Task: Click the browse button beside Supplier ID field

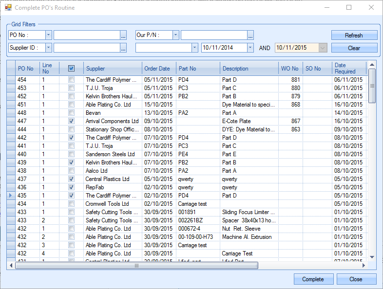Action: [x=124, y=48]
